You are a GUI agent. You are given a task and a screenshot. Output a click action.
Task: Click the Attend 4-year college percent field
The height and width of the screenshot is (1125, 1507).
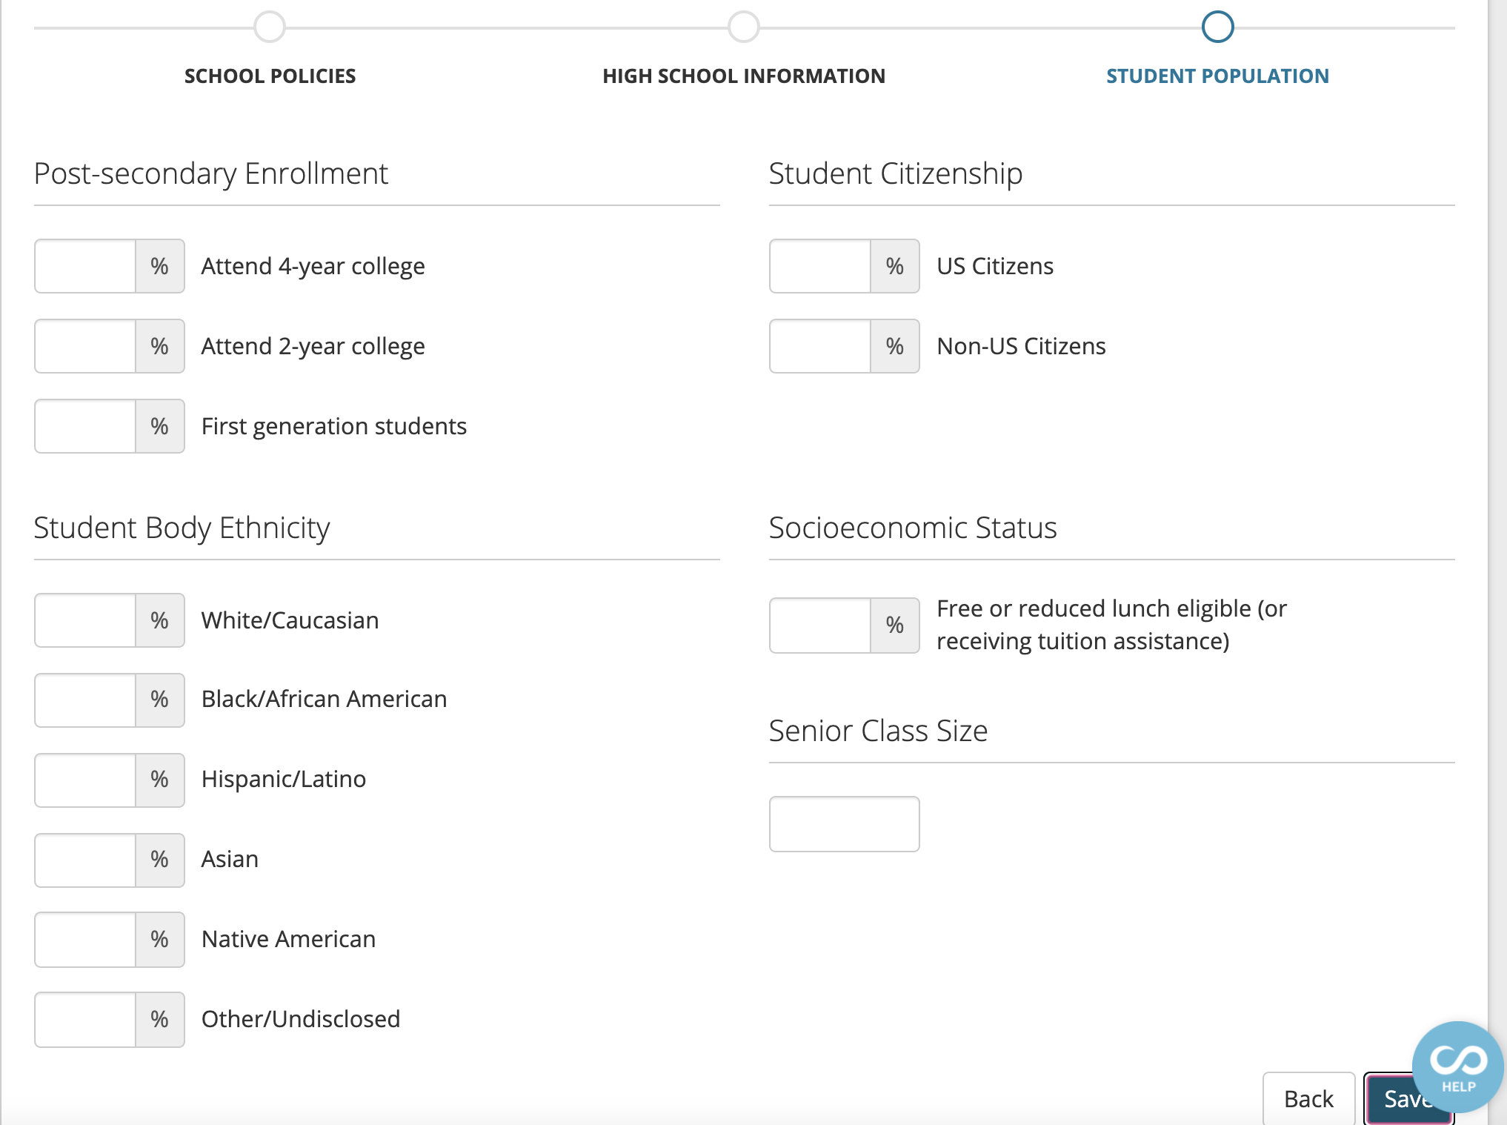pyautogui.click(x=85, y=266)
